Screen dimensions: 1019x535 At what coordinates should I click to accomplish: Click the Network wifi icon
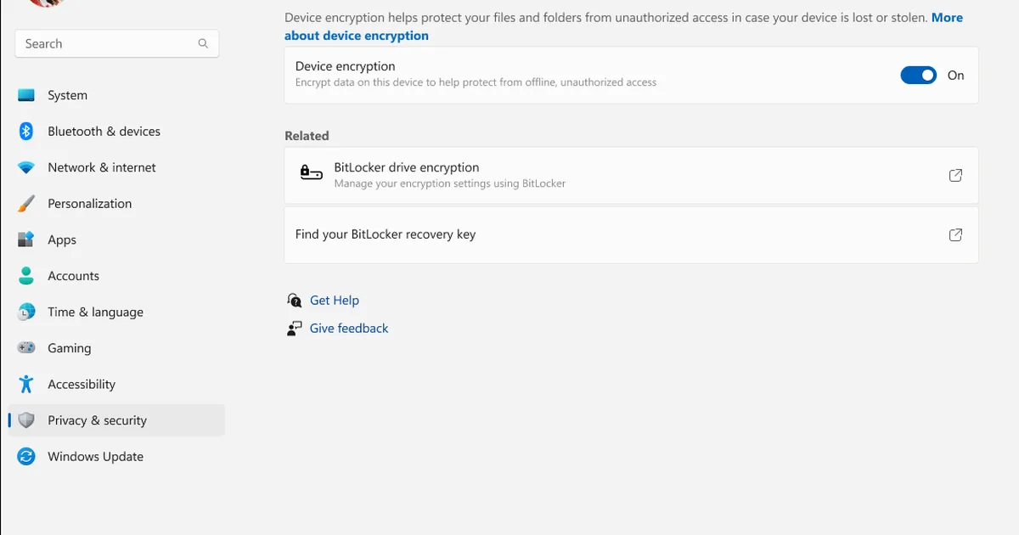tap(26, 167)
